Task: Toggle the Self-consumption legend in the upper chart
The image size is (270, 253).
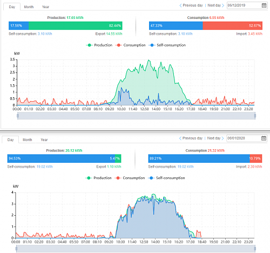Action: pos(167,45)
